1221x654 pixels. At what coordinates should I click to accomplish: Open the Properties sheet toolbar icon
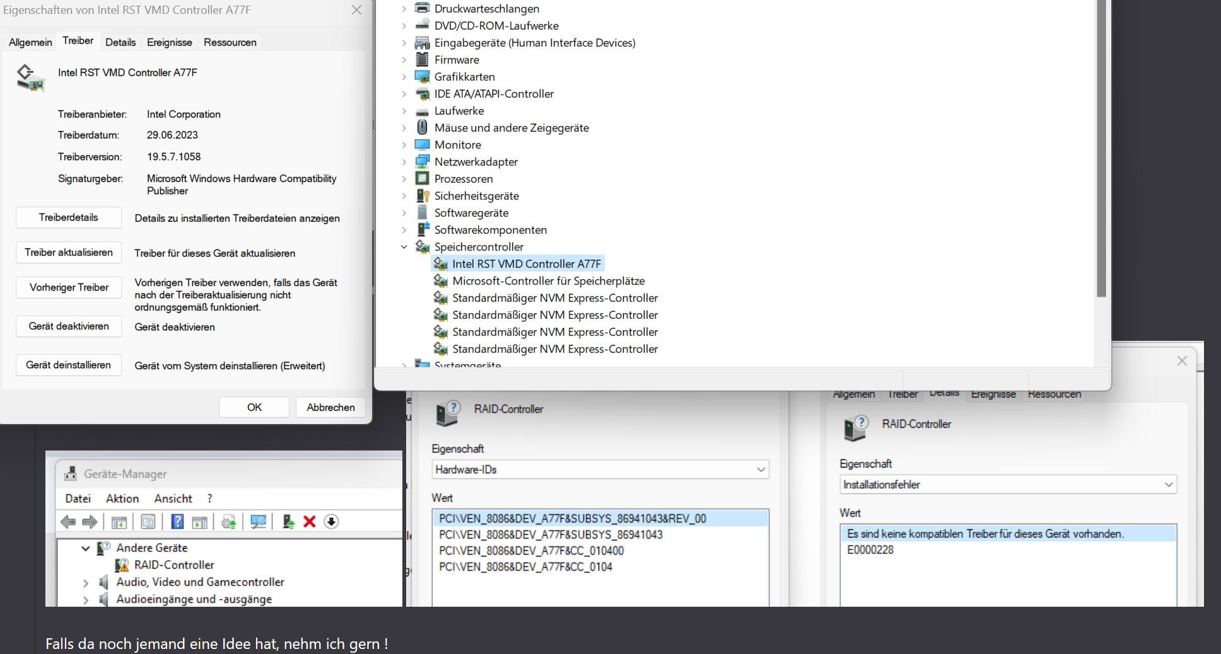(148, 522)
